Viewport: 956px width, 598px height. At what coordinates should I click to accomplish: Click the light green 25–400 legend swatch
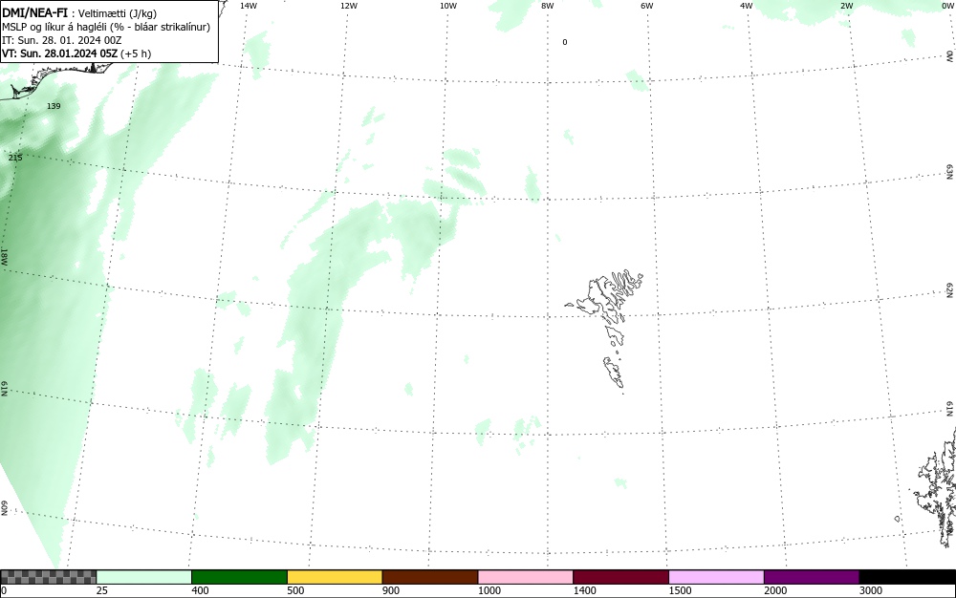[144, 577]
